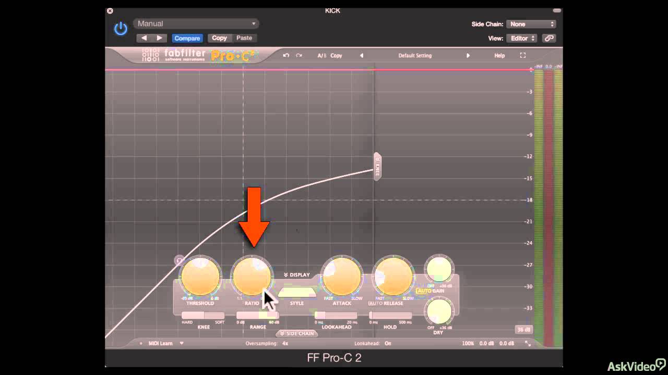Image resolution: width=668 pixels, height=375 pixels.
Task: Open the Default Setting preset menu
Action: 415,55
